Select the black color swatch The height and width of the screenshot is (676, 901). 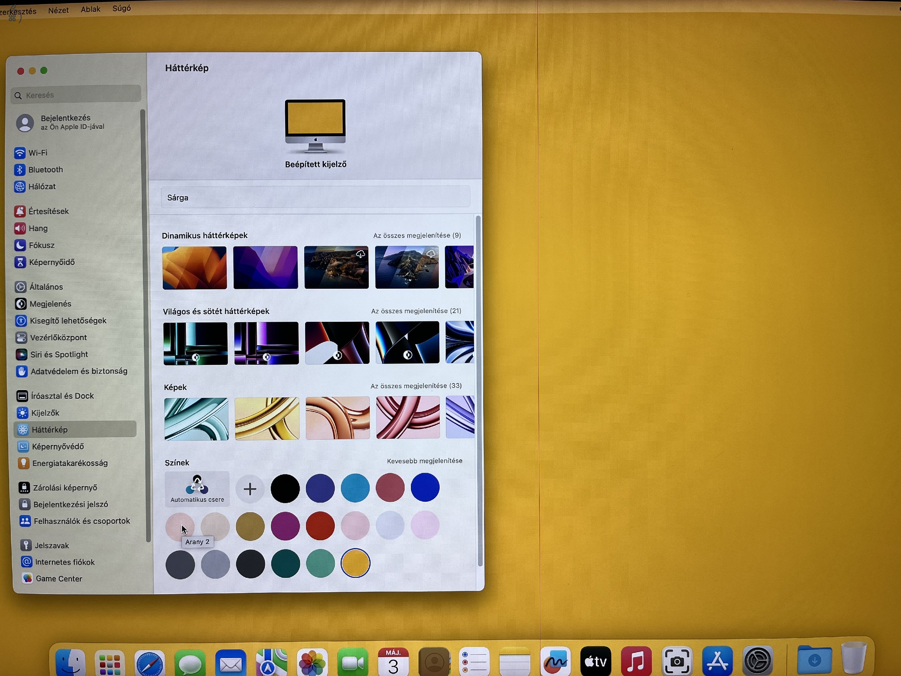[x=285, y=488]
